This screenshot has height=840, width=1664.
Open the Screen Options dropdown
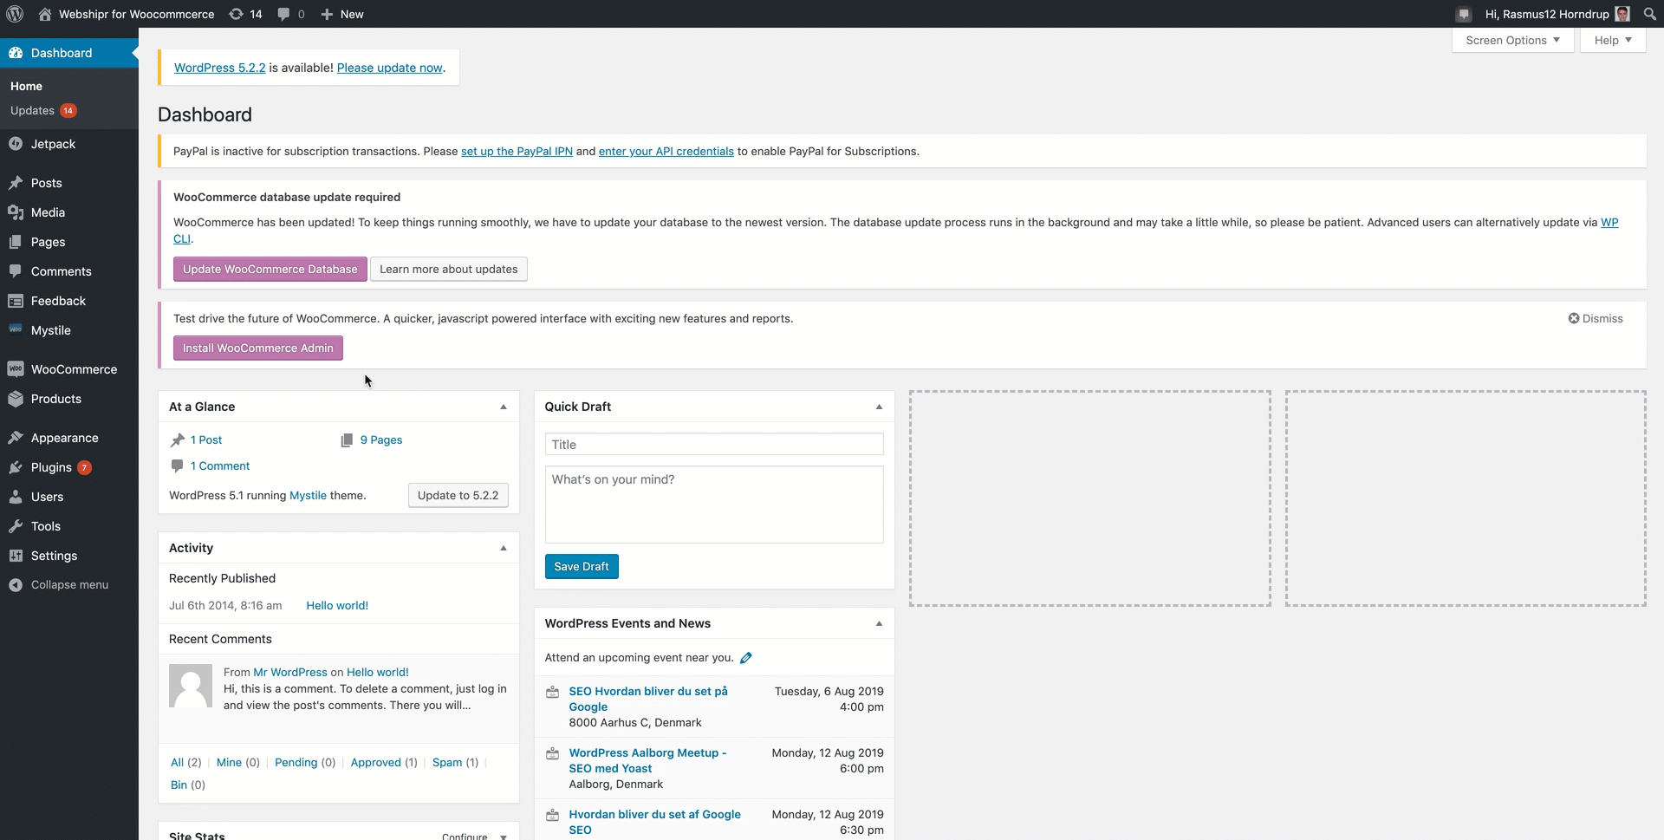[x=1512, y=40]
